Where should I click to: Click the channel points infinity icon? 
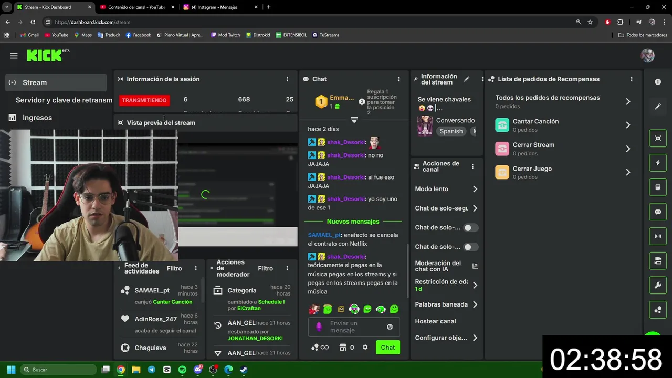(x=320, y=347)
